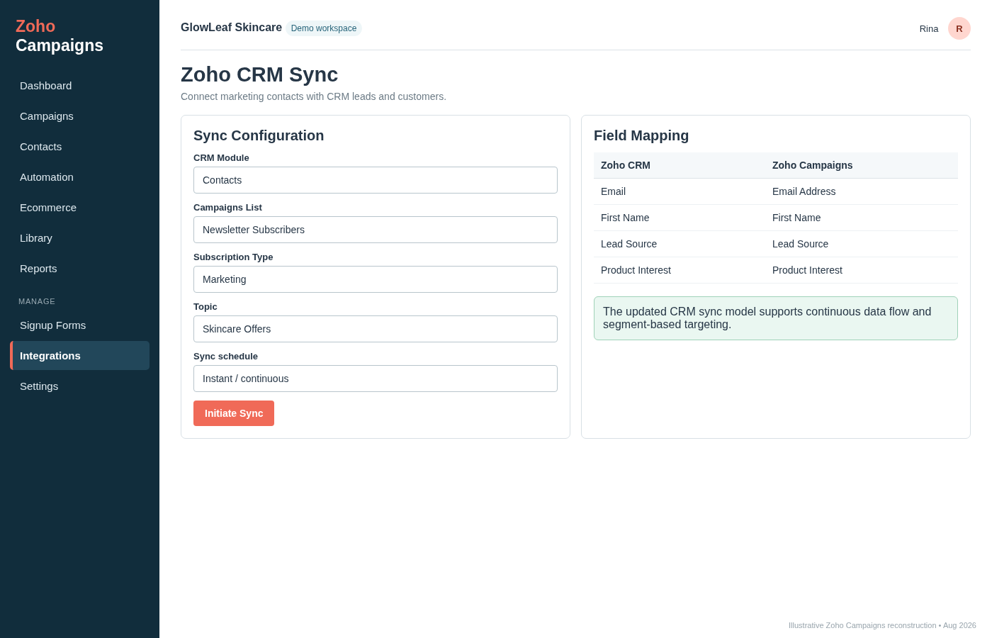Open the Library section
This screenshot has width=992, height=638.
click(x=79, y=238)
